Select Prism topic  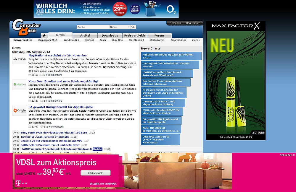(x=103, y=40)
